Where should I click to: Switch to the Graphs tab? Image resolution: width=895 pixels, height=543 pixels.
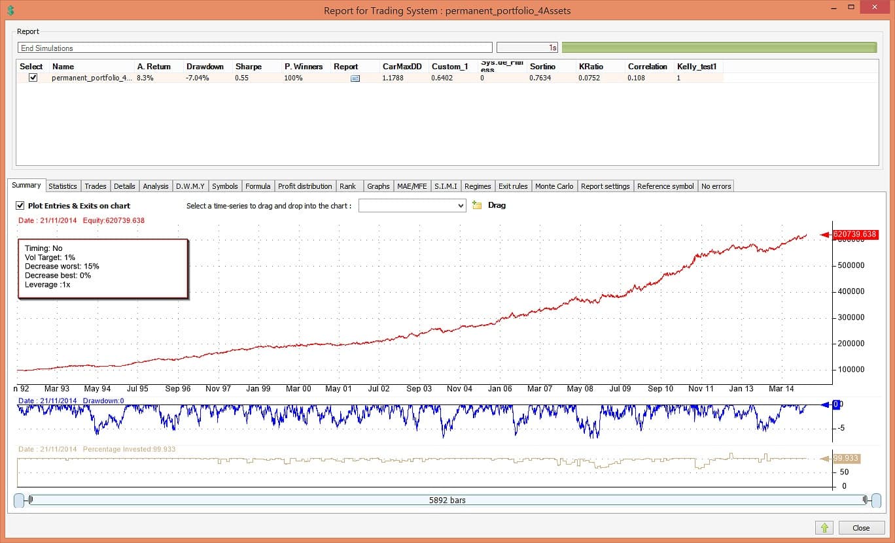point(378,186)
